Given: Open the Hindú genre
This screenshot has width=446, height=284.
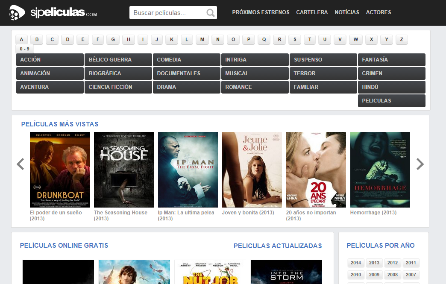Looking at the screenshot, I should (392, 87).
